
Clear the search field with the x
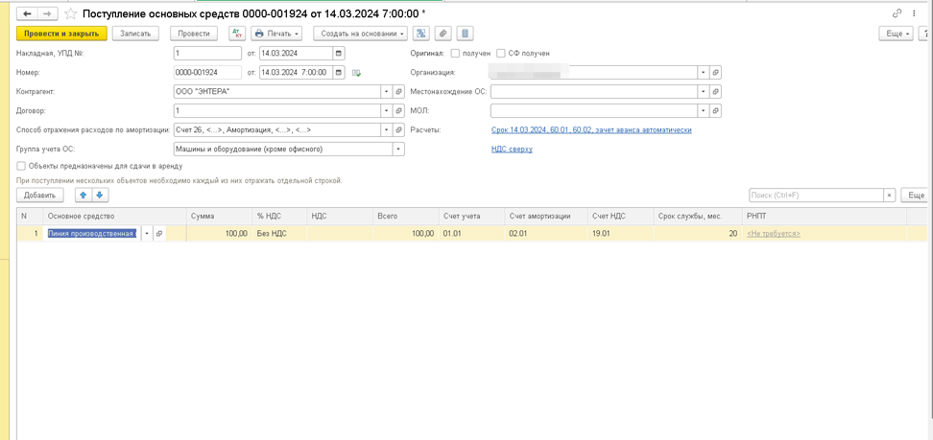[x=890, y=195]
